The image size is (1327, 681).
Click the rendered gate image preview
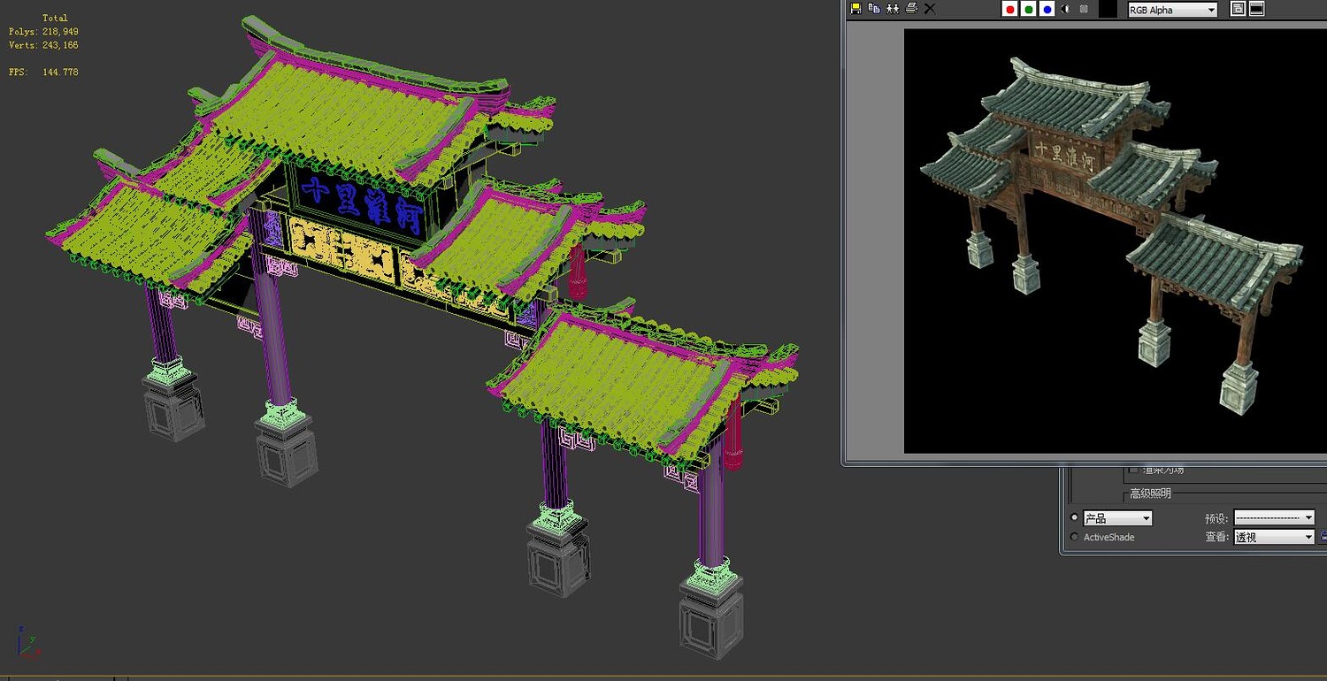click(1115, 241)
